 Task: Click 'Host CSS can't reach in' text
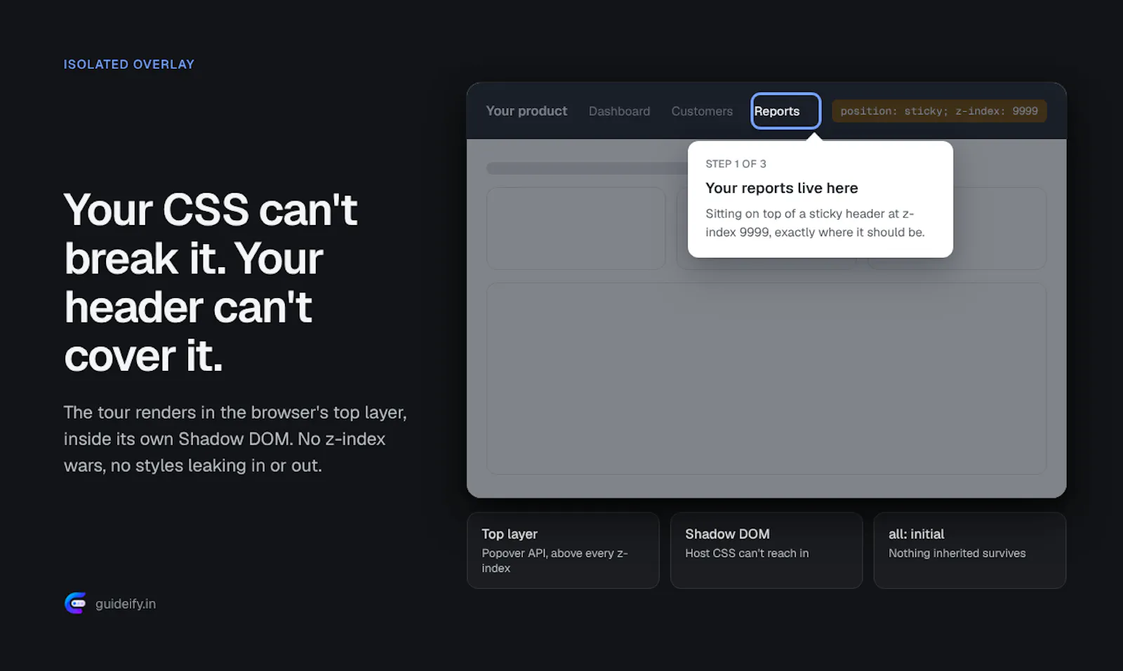point(747,553)
